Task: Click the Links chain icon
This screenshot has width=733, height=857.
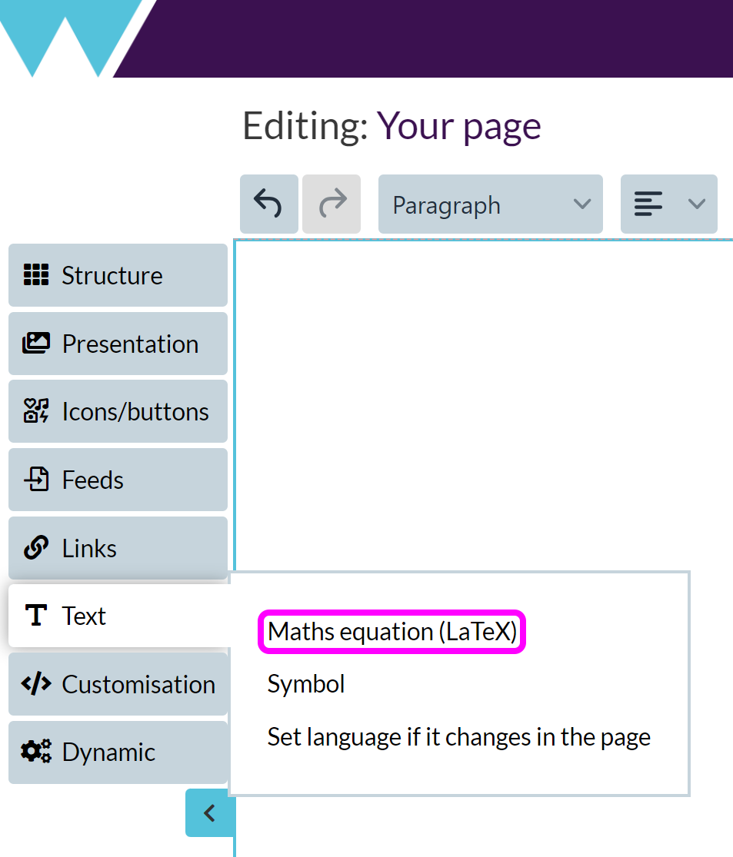Action: click(35, 548)
